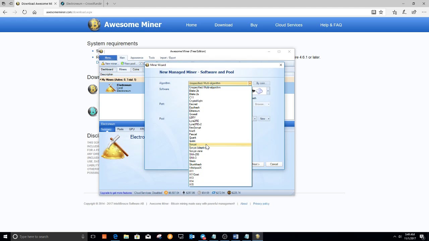Show system tray hidden icons chevron

pos(394,237)
